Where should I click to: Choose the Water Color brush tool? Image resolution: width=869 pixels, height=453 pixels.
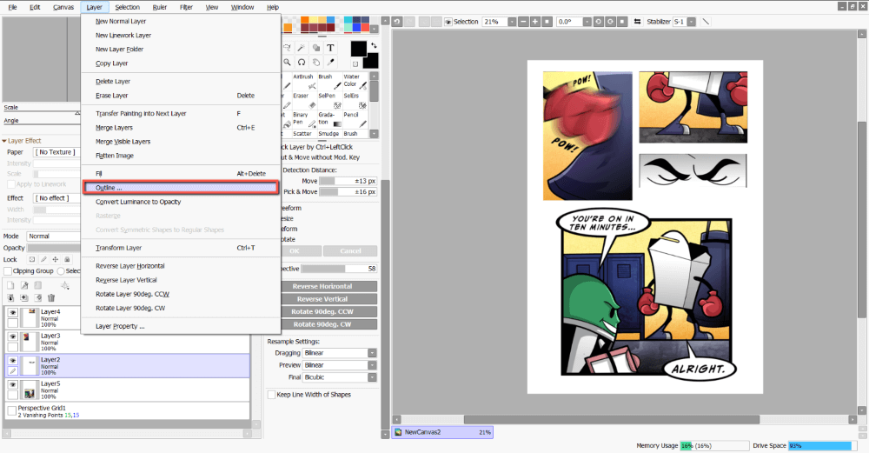tap(355, 81)
